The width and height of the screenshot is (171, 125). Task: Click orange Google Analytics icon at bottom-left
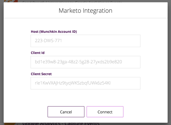(11, 124)
